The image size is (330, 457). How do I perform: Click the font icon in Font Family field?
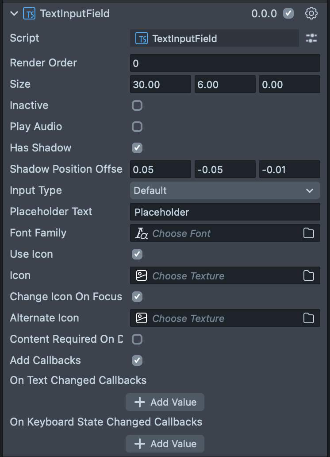142,233
